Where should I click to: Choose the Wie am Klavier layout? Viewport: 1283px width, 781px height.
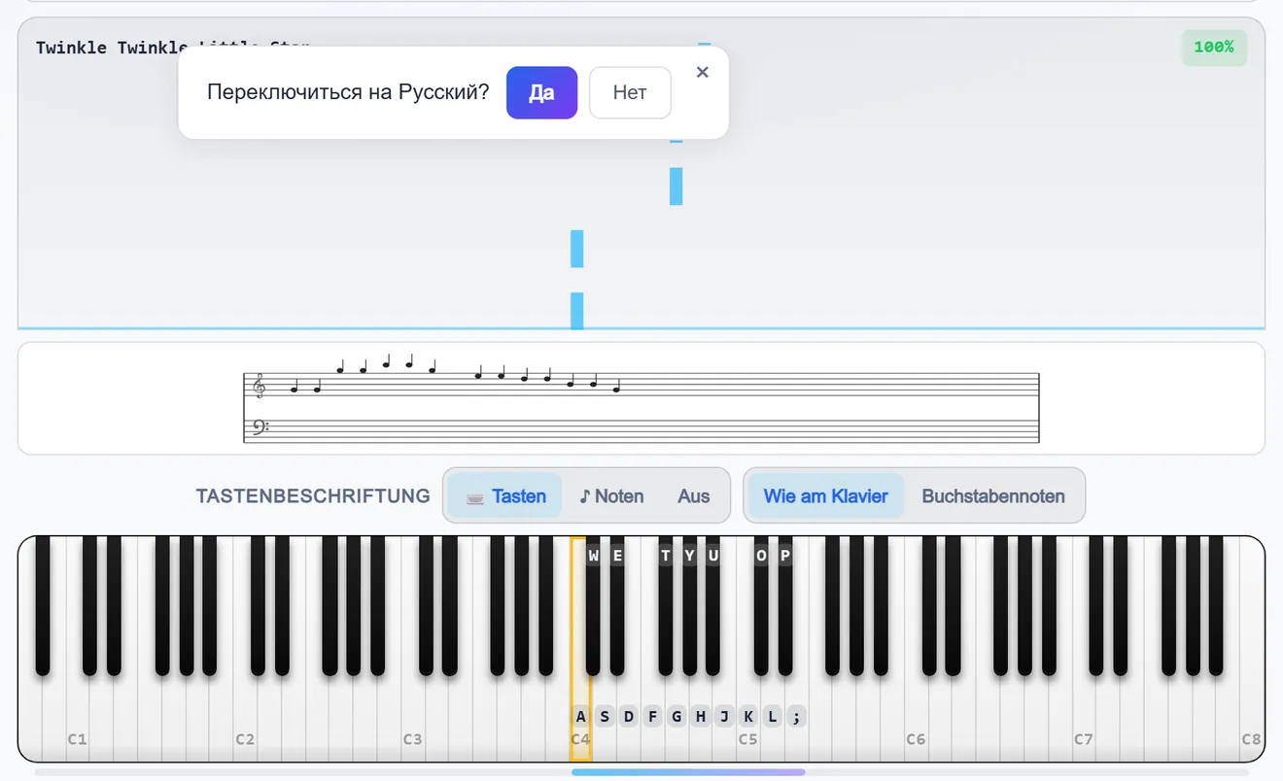pos(826,495)
